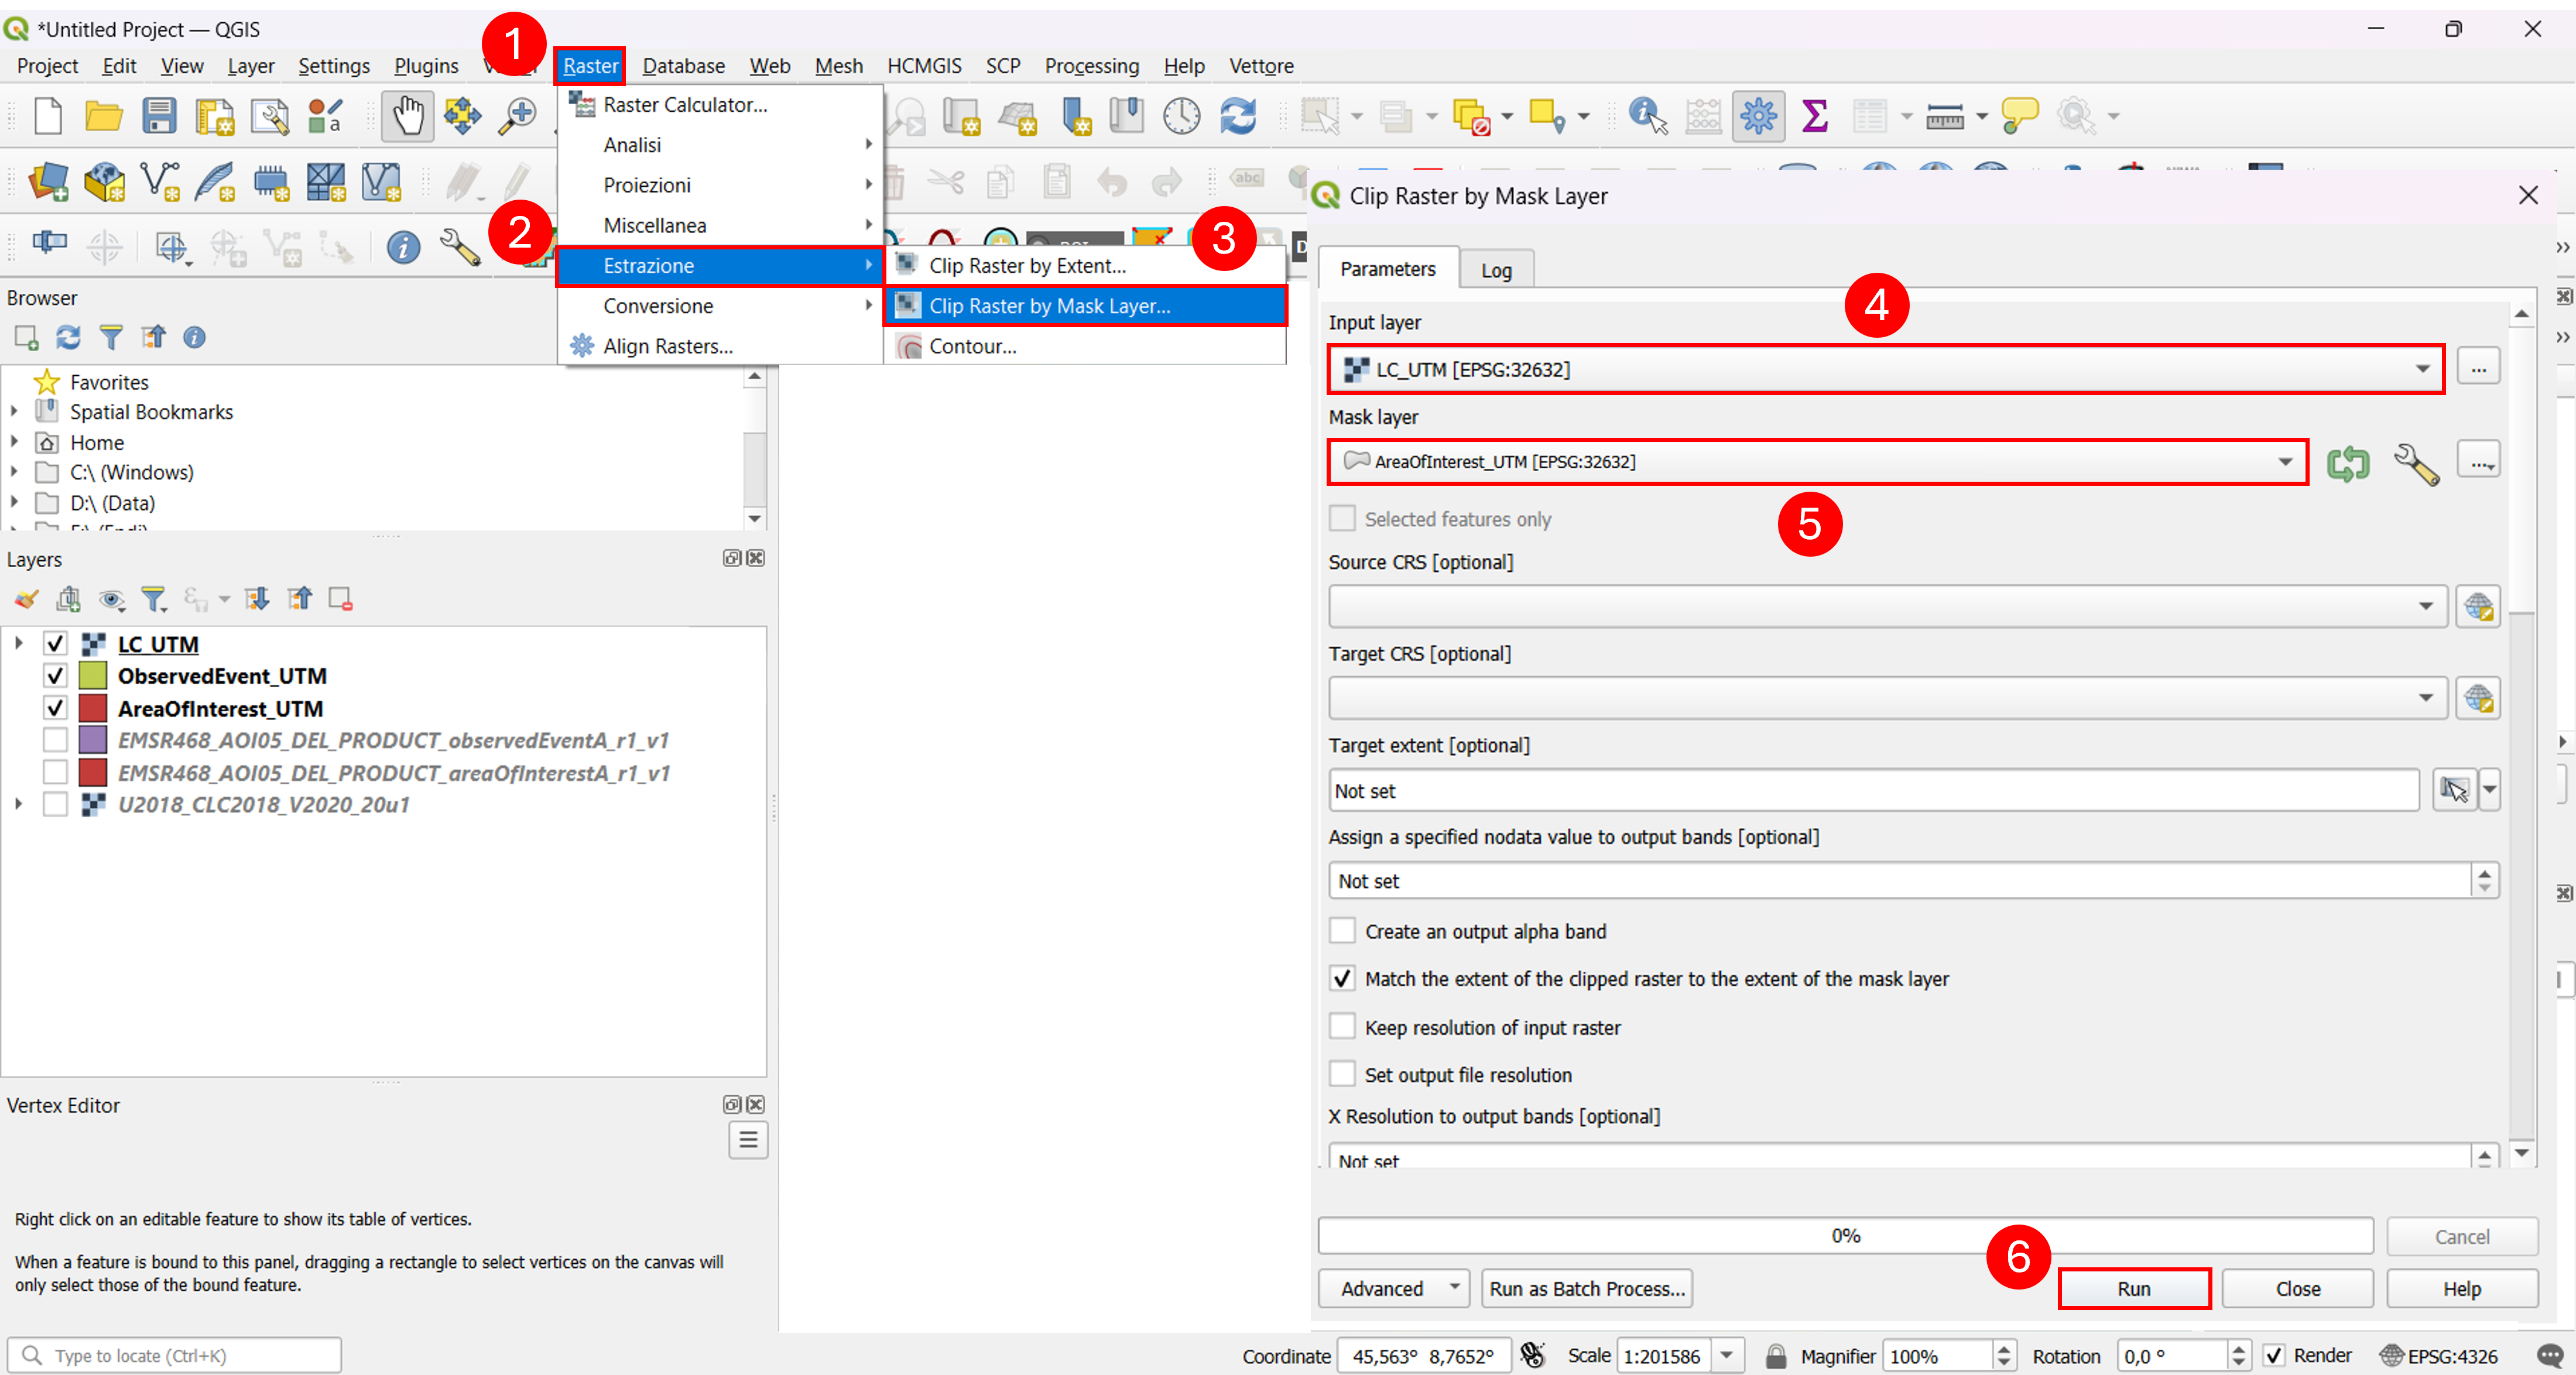Click the EMSR468 observedEventA purple swatch
Viewport: 2576px width, 1375px height.
[93, 740]
